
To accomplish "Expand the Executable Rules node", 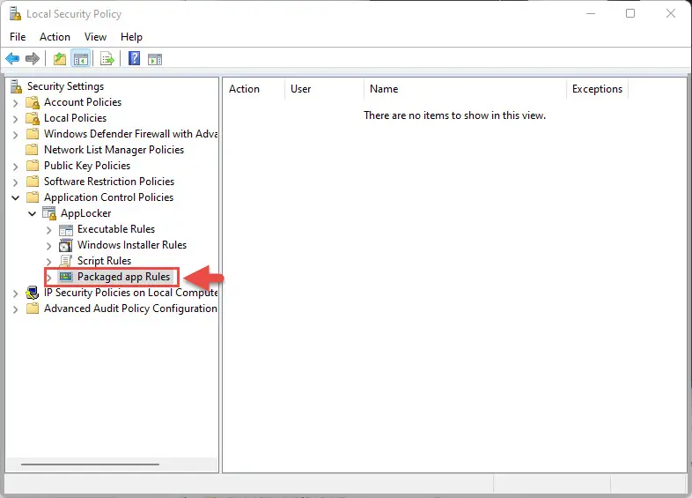I will tap(49, 230).
